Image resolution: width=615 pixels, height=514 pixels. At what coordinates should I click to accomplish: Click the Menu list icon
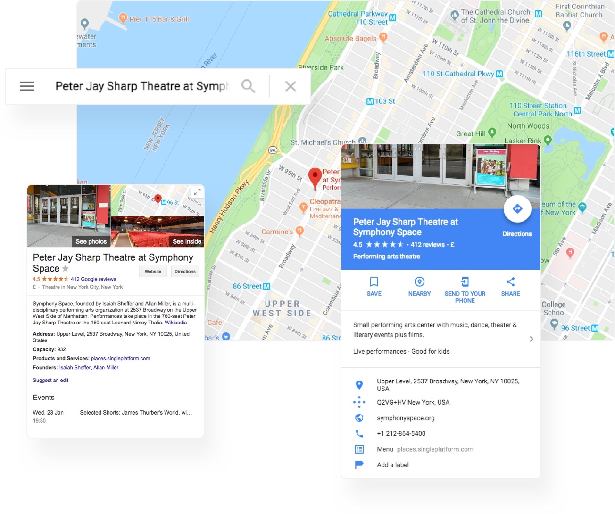click(x=359, y=449)
